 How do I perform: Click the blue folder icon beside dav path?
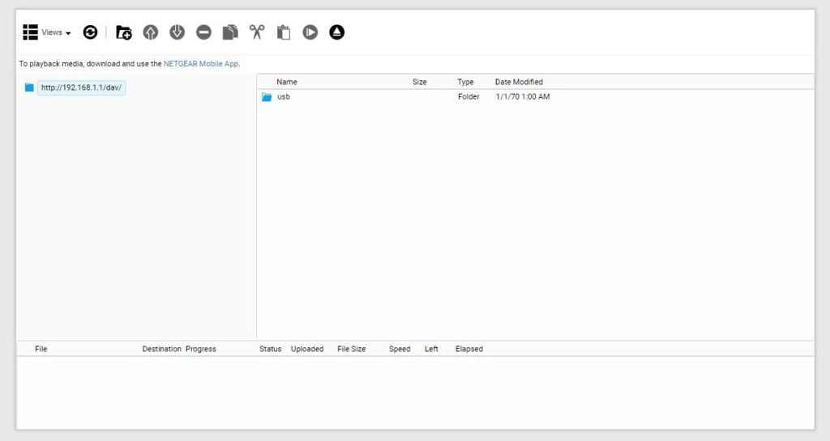tap(29, 87)
